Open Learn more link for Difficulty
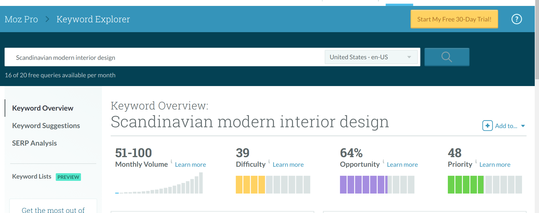This screenshot has width=539, height=213. tap(288, 164)
